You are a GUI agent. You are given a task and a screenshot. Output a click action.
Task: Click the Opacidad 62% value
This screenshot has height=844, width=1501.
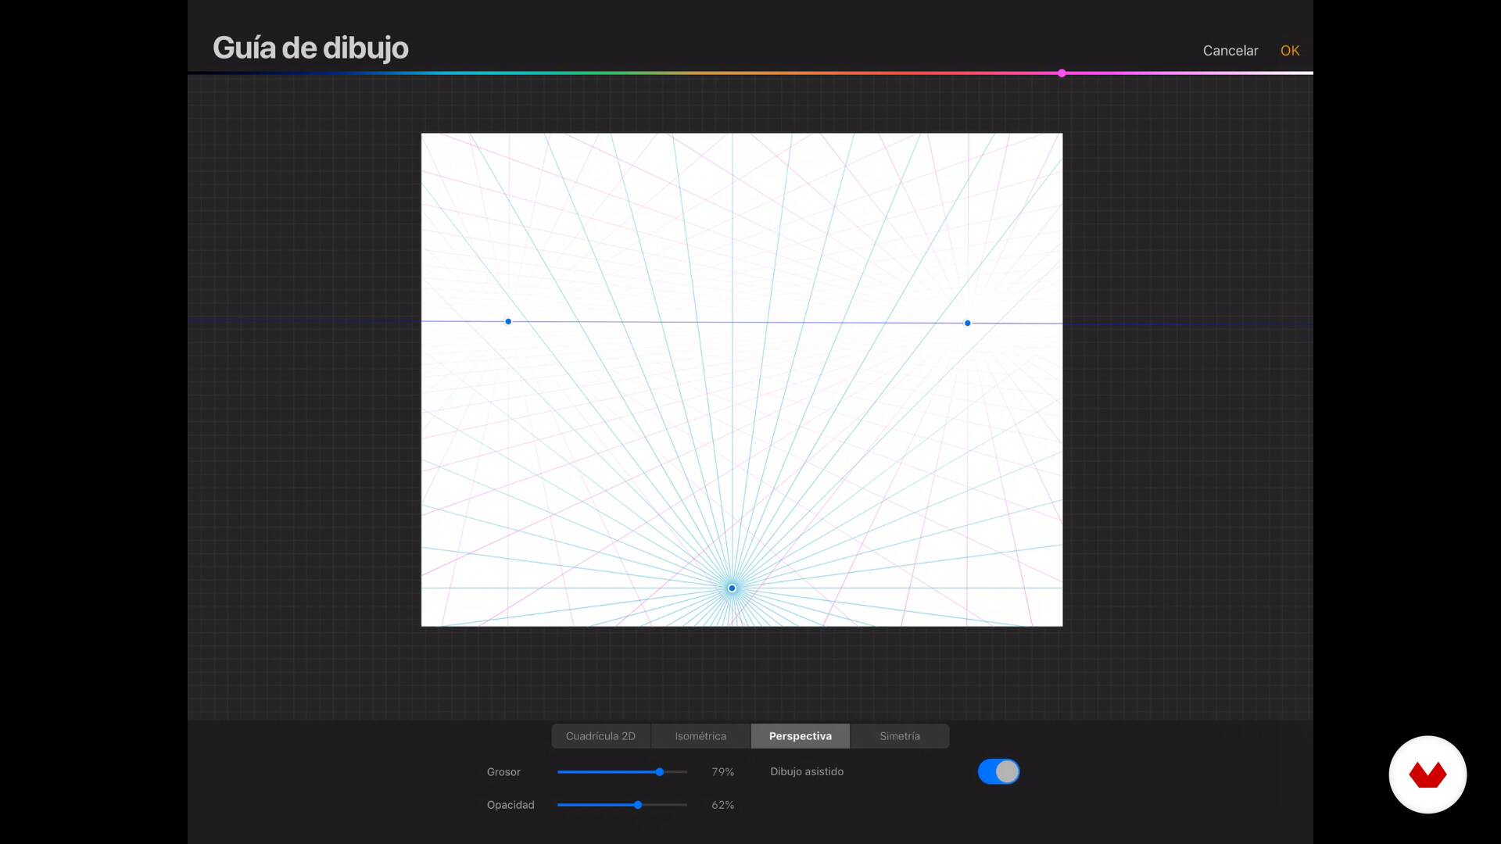(x=722, y=805)
